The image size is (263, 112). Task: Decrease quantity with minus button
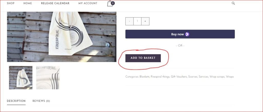(x=129, y=21)
